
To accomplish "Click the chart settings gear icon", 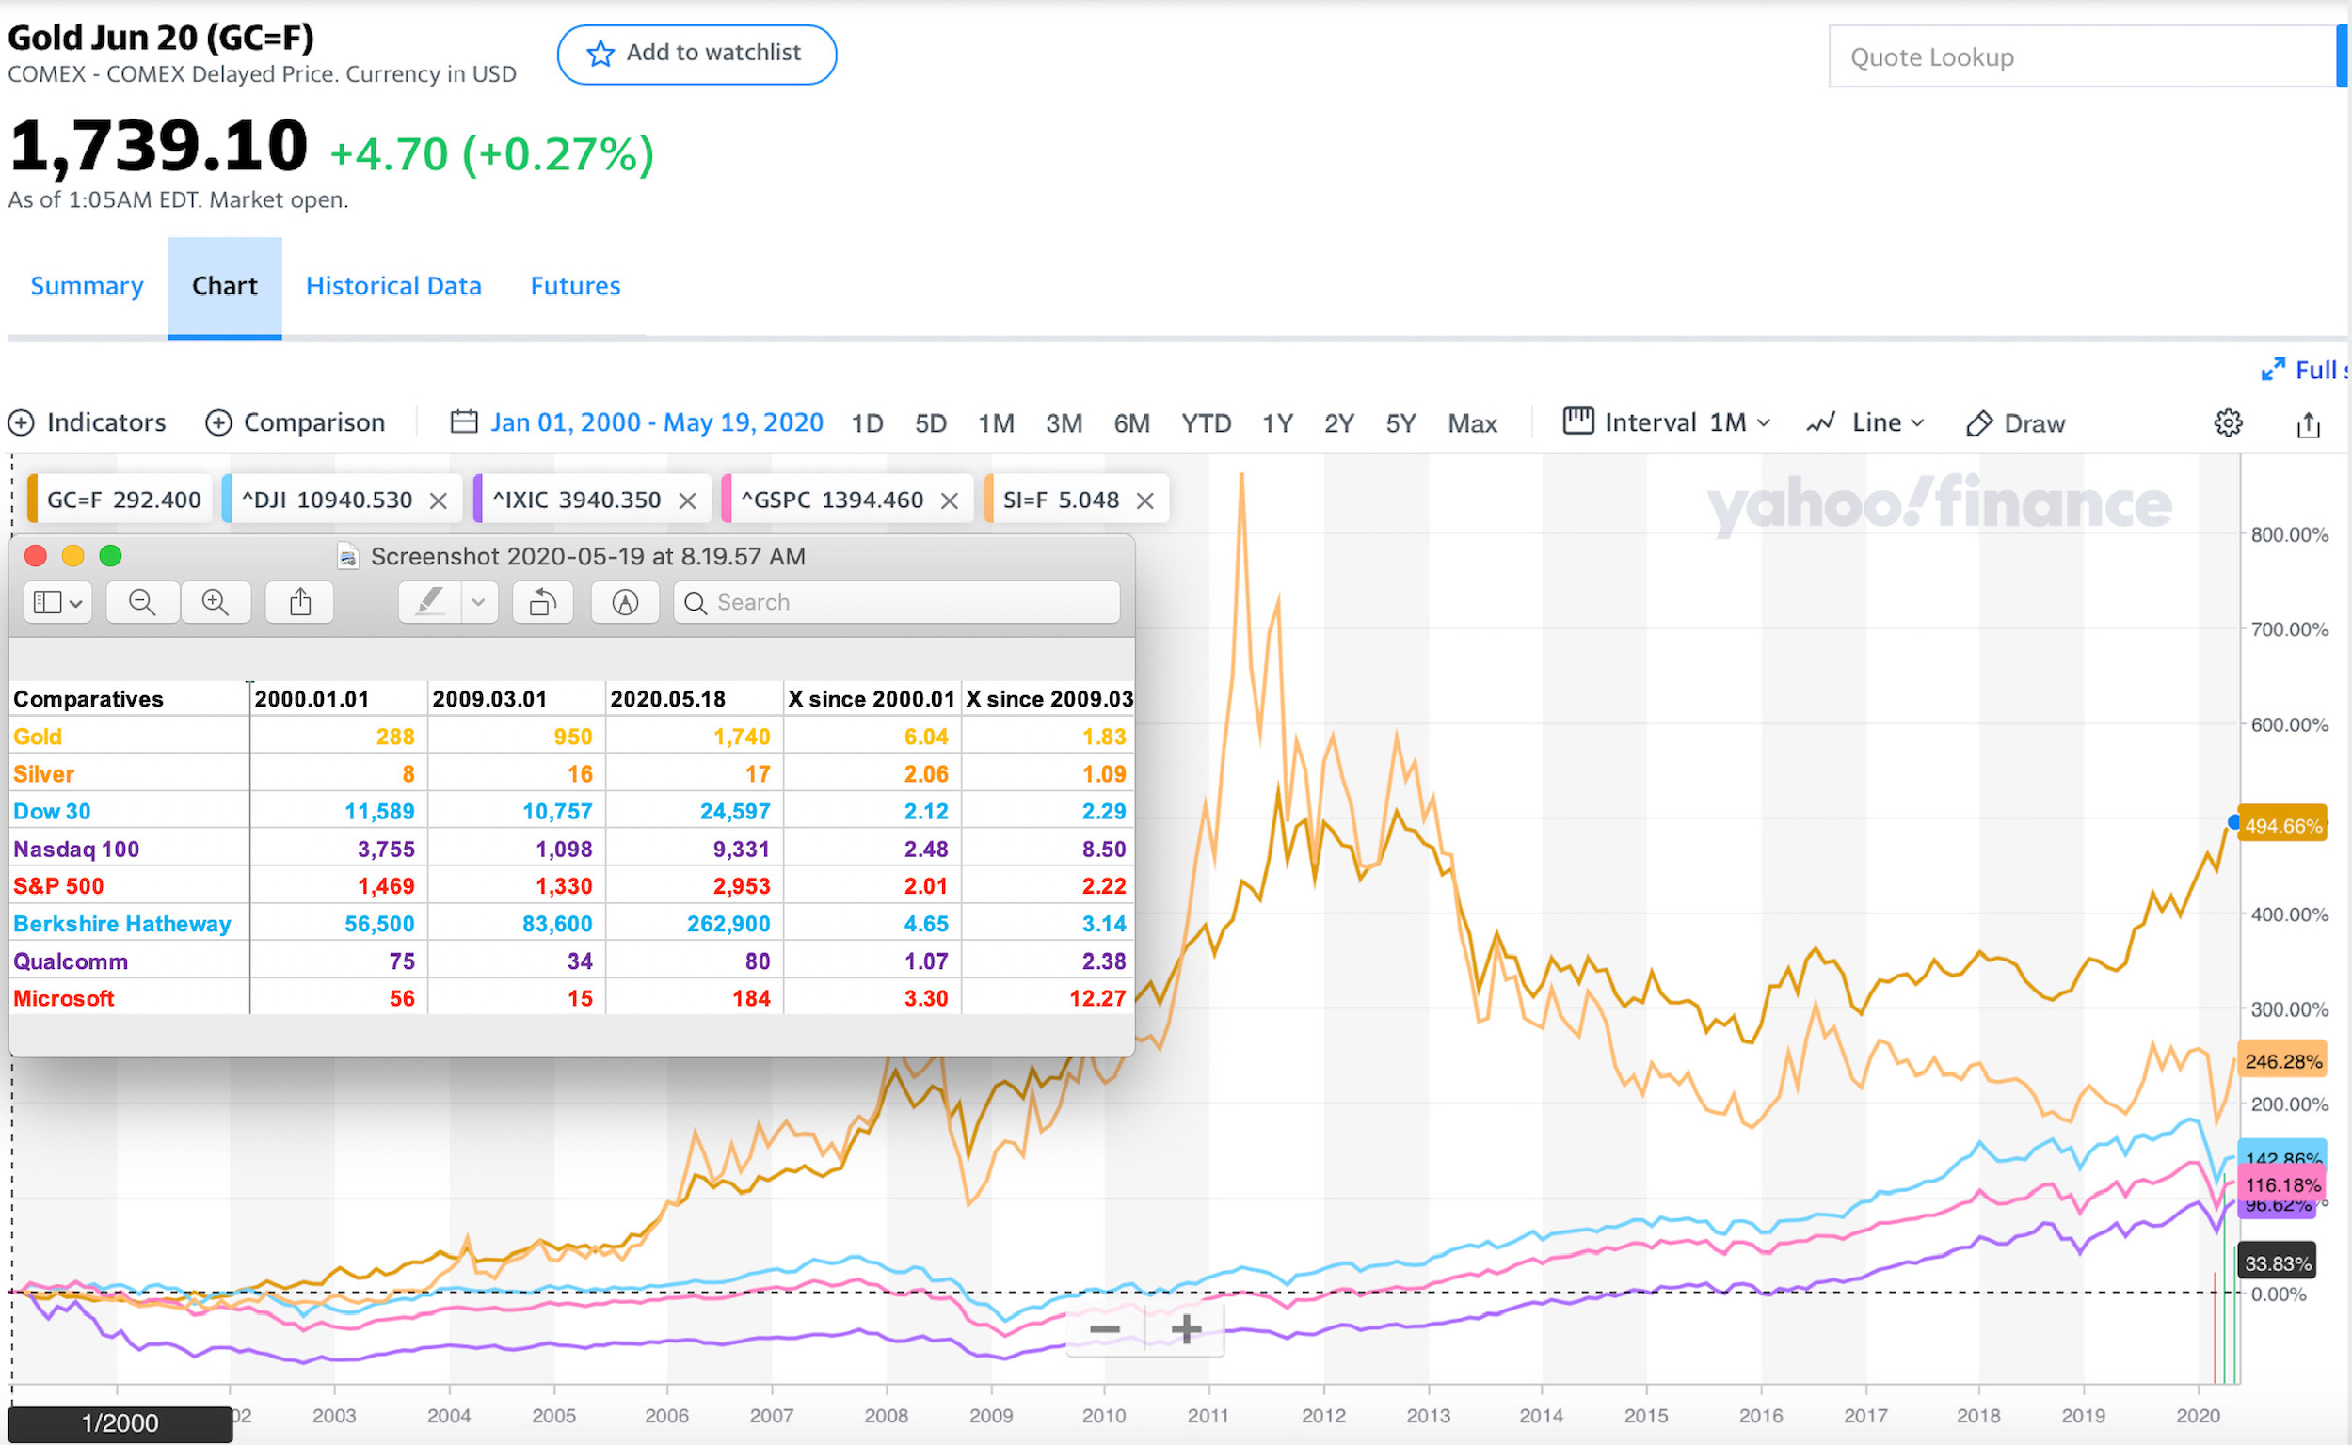I will 2228,422.
